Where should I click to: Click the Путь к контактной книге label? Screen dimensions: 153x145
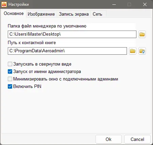tap(32, 43)
